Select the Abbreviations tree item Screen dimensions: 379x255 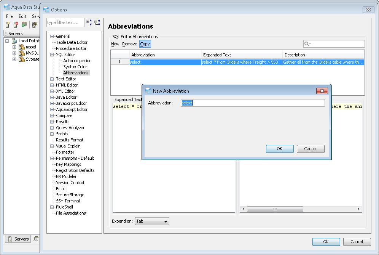(x=76, y=73)
